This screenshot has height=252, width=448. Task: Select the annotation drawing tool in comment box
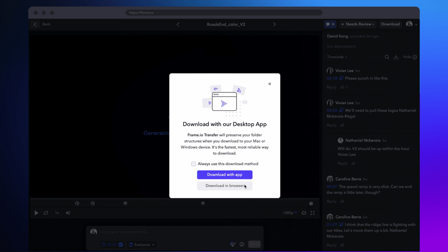click(233, 244)
